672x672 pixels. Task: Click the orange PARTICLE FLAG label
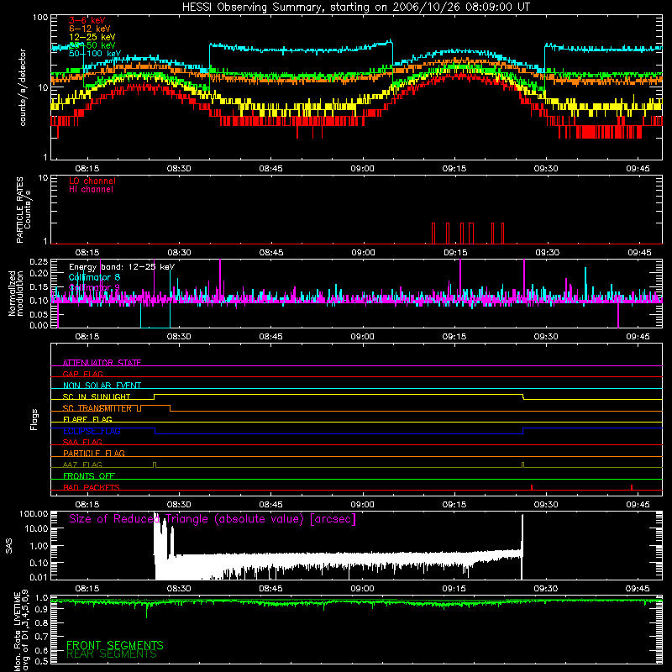94,453
